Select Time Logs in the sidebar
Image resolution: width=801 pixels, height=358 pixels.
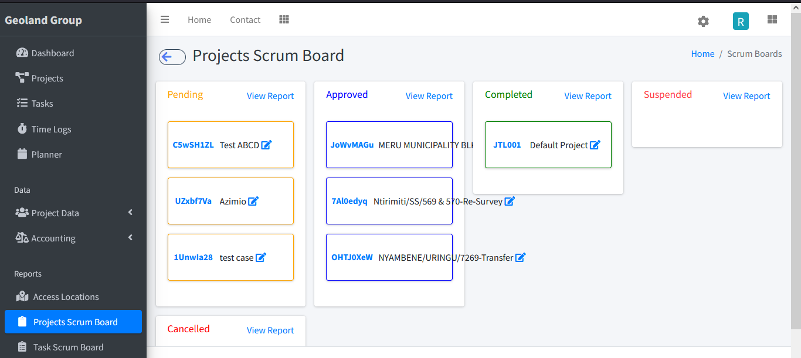click(x=51, y=129)
